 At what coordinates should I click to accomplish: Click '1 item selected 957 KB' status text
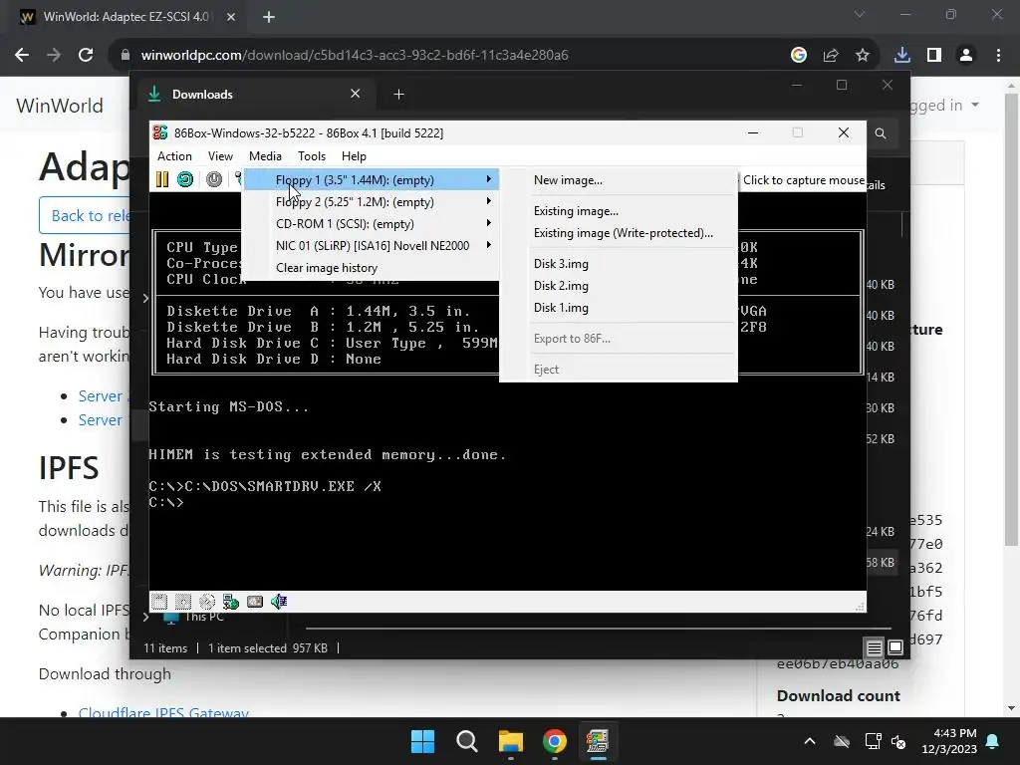click(x=268, y=647)
